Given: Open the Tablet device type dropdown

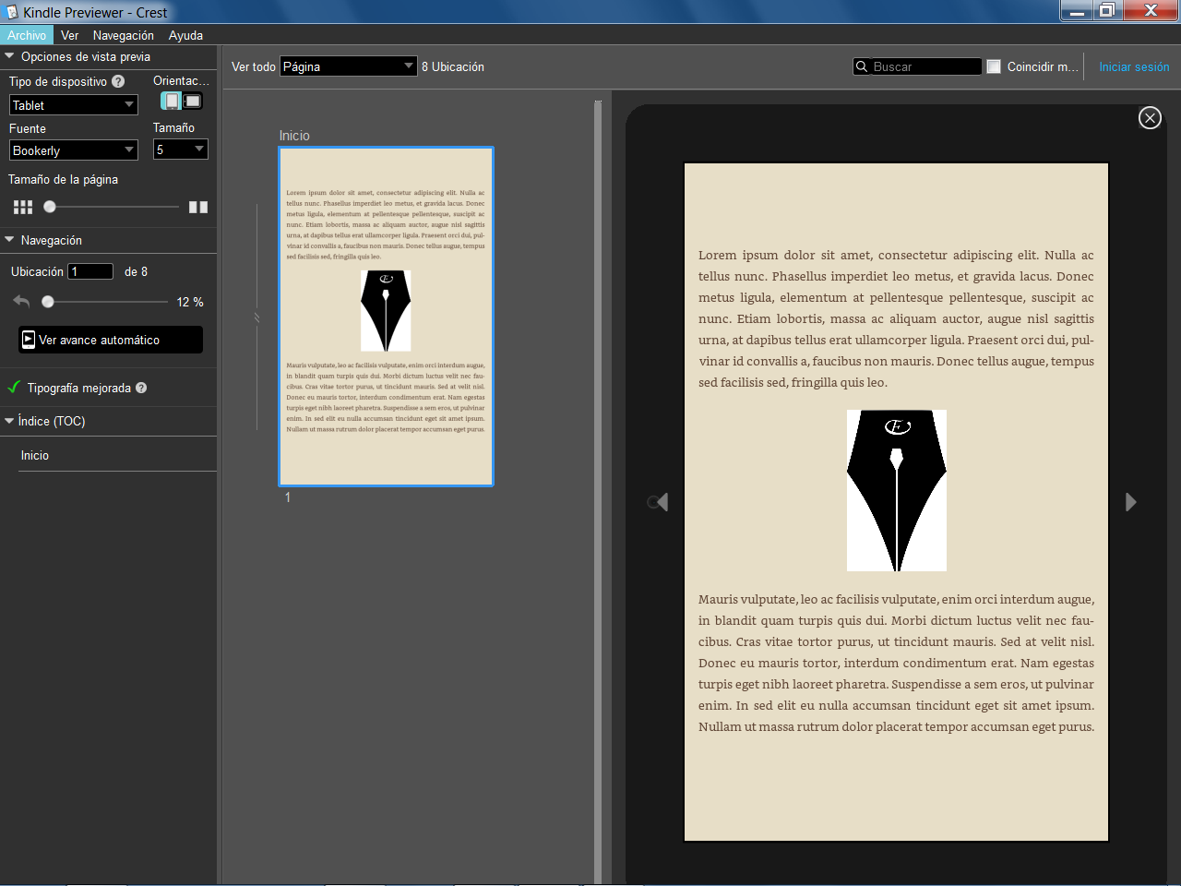Looking at the screenshot, I should [74, 105].
